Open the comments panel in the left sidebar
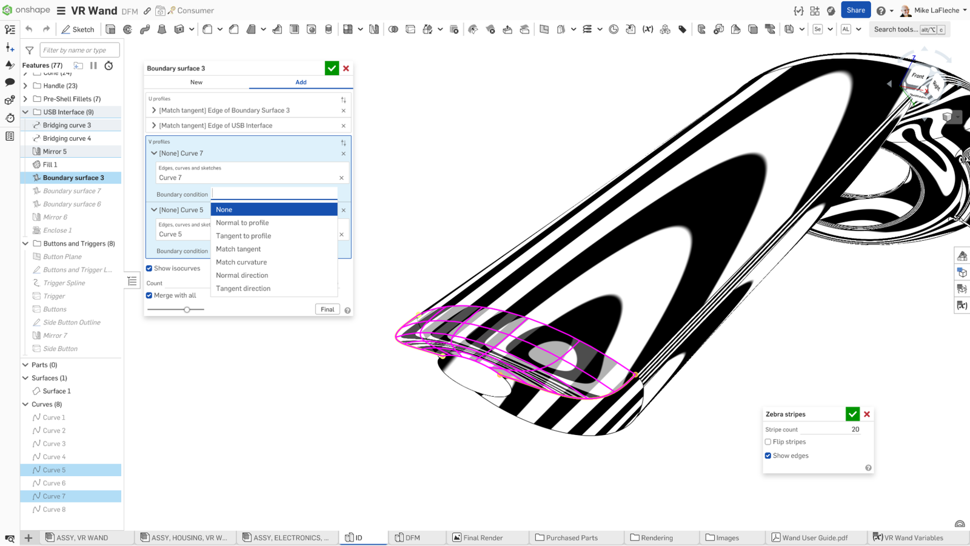The height and width of the screenshot is (546, 970). [x=9, y=82]
